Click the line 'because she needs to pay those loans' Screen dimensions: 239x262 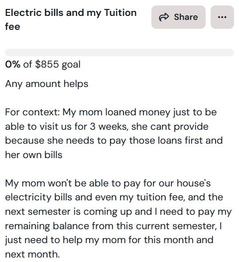click(114, 141)
